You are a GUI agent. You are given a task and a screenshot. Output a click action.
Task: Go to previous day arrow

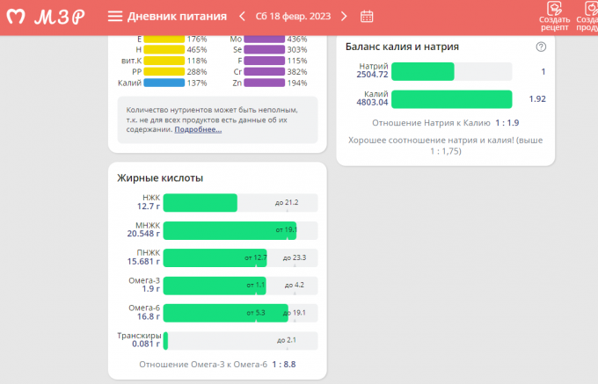tap(243, 17)
